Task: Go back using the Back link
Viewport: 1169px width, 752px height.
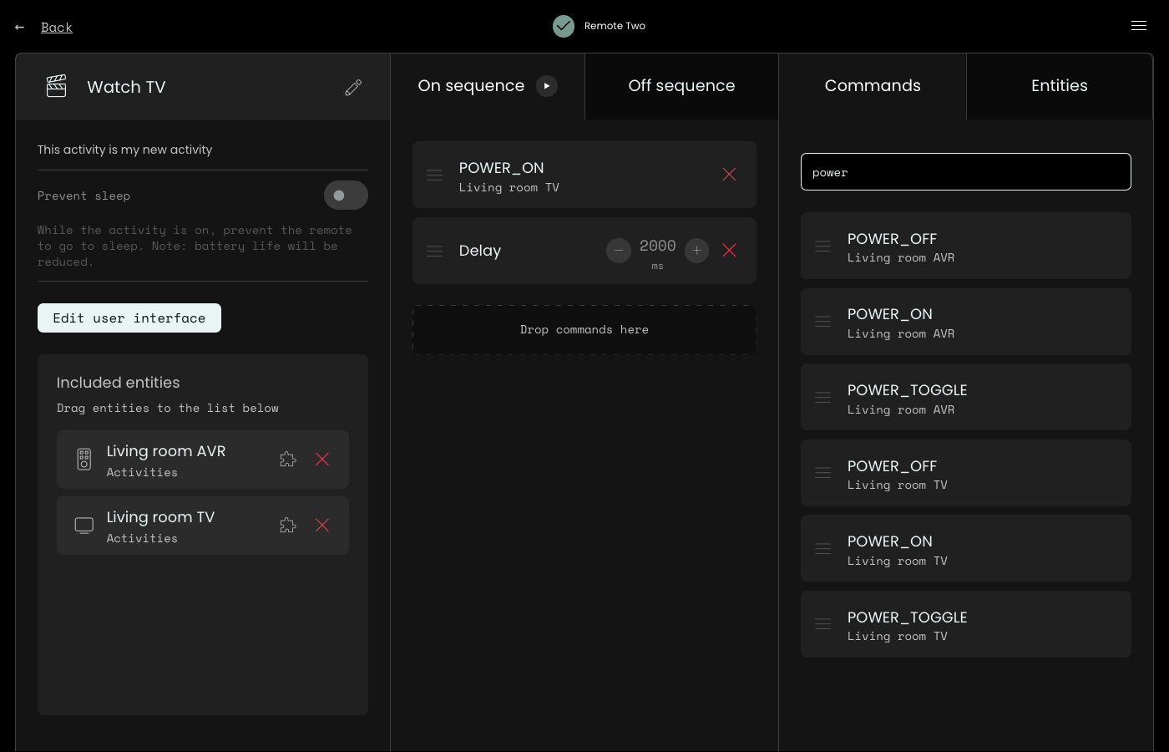Action: coord(57,28)
